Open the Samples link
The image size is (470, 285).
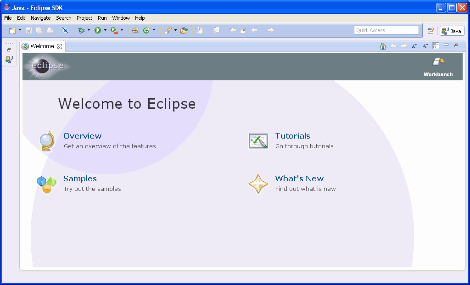coord(80,179)
